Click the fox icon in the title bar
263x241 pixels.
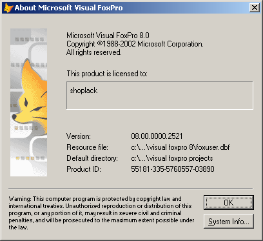point(8,8)
